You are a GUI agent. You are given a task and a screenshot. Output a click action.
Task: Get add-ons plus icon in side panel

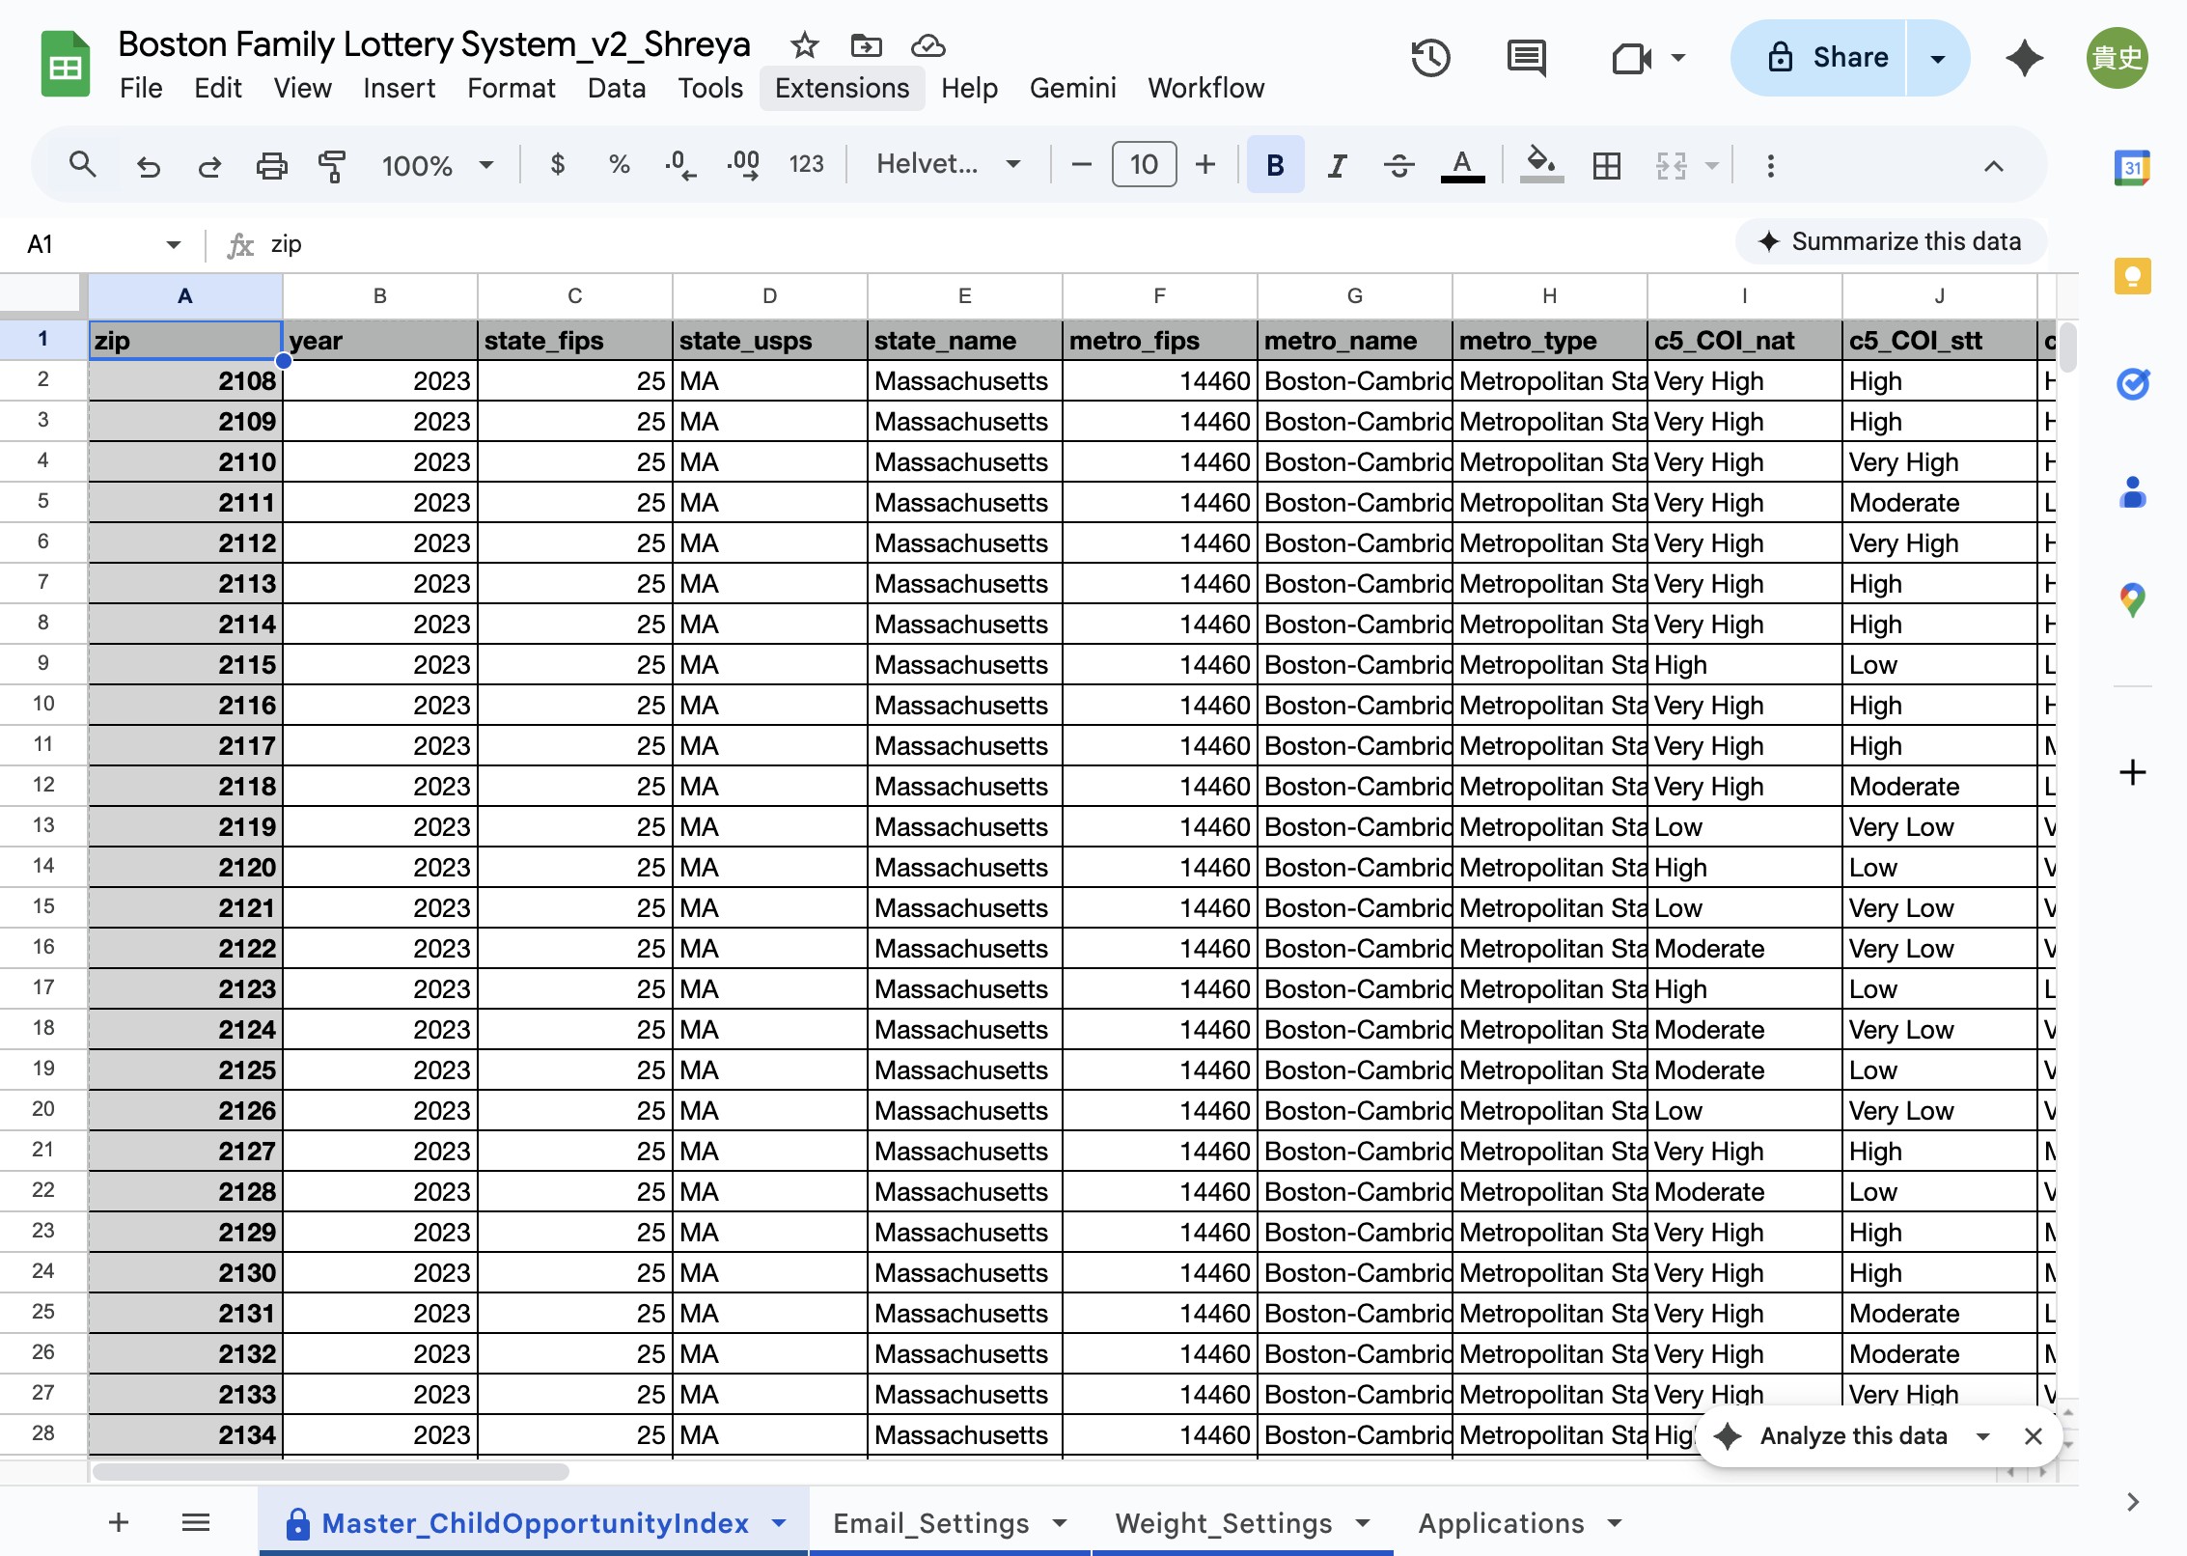[x=2132, y=772]
